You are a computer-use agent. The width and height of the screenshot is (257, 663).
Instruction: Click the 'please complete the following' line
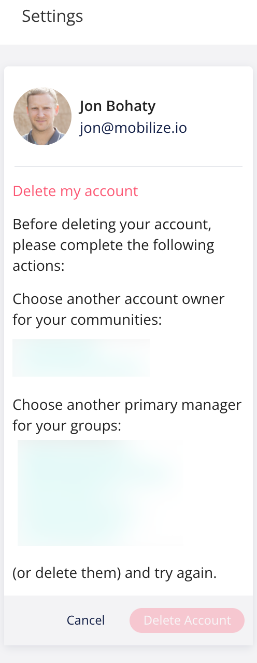coord(113,245)
